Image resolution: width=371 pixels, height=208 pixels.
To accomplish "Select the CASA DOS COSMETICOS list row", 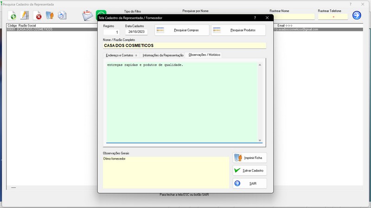I will pos(52,30).
